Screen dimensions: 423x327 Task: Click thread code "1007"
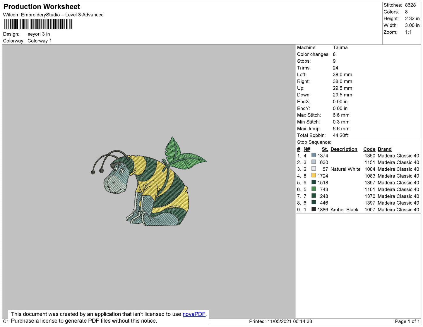pyautogui.click(x=370, y=210)
